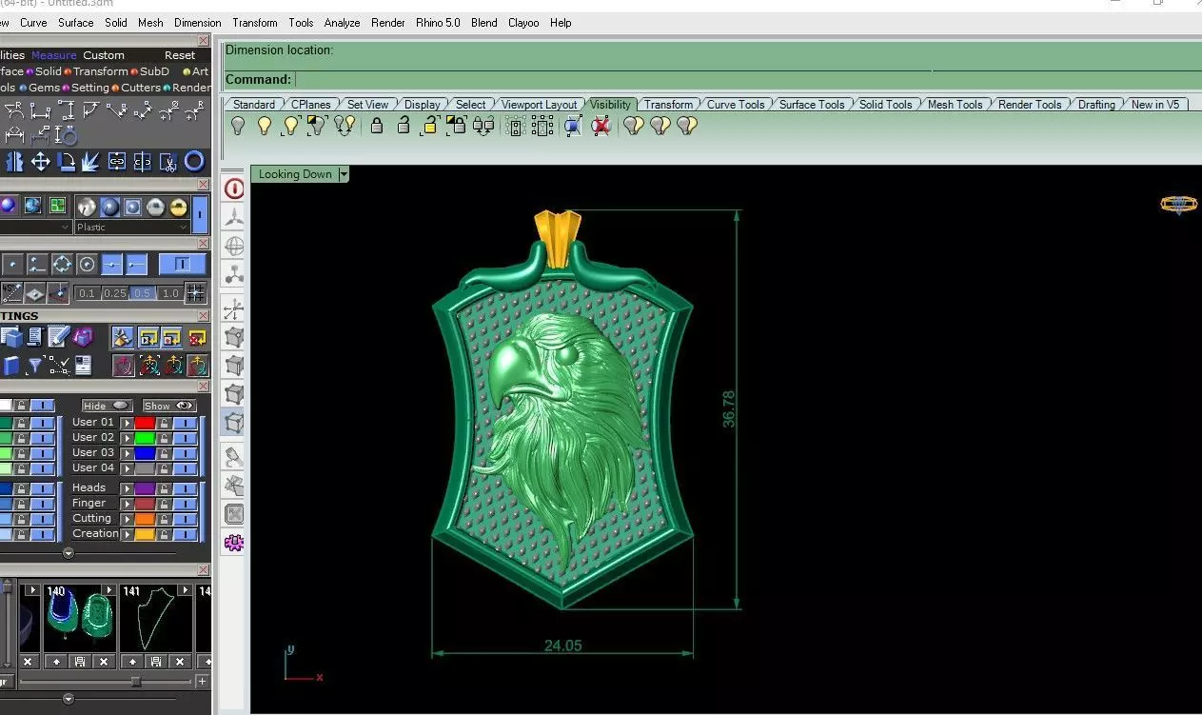The image size is (1202, 715).
Task: Click save icon under thumbnail 141
Action: pyautogui.click(x=155, y=661)
